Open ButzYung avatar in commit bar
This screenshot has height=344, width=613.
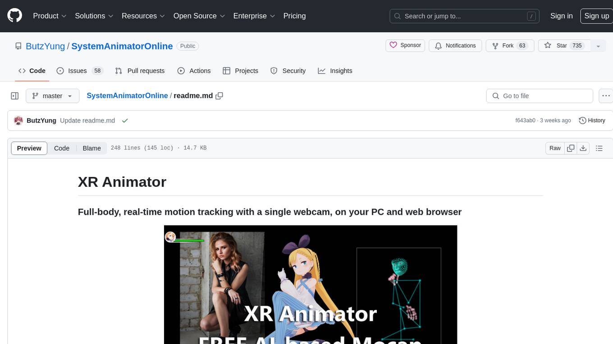[18, 121]
